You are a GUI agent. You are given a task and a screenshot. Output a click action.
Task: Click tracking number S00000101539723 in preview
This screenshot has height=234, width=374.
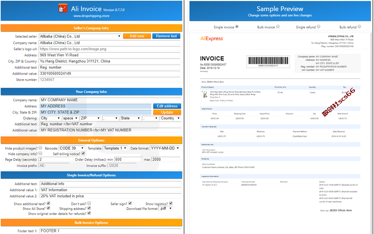[249, 185]
